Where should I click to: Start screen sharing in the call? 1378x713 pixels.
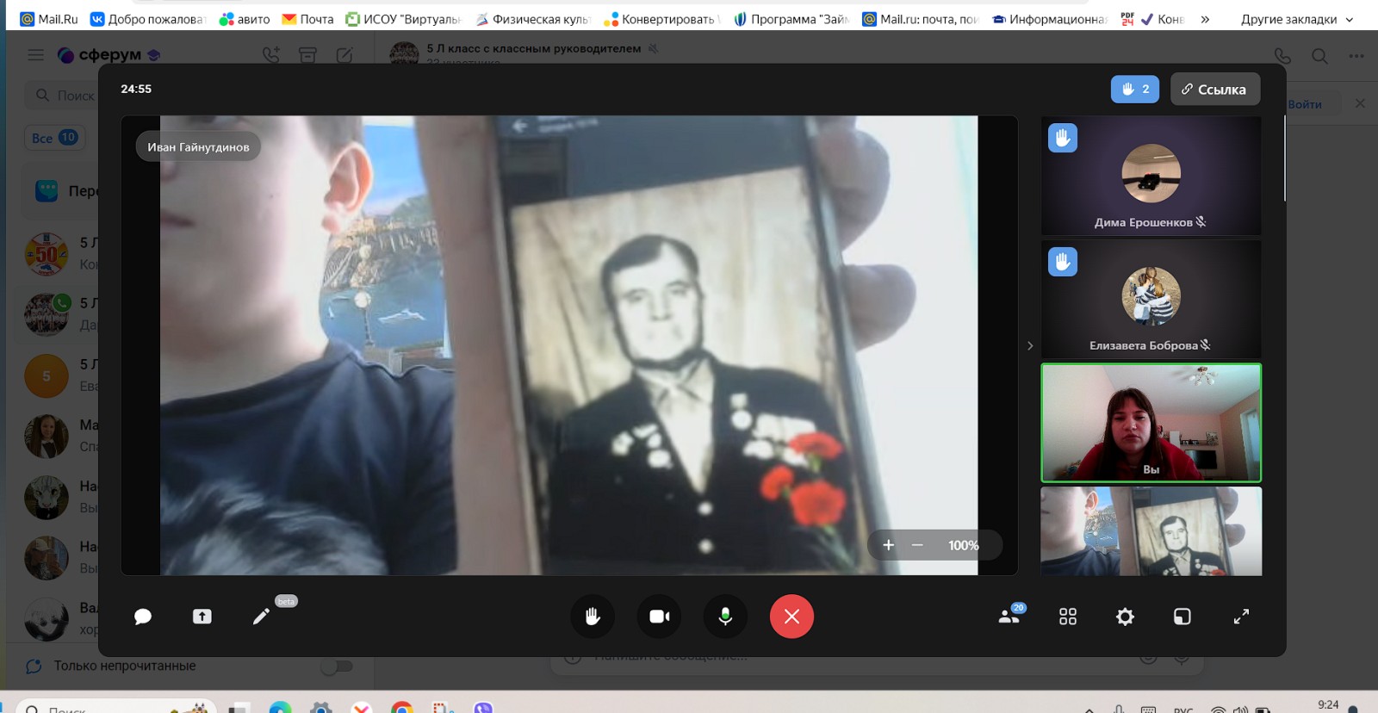[202, 617]
